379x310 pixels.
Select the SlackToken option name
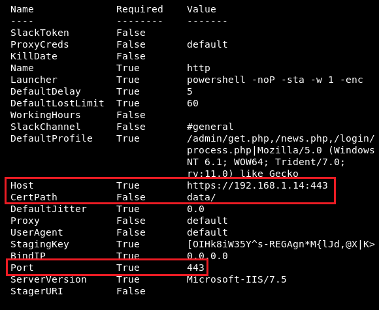(x=40, y=33)
